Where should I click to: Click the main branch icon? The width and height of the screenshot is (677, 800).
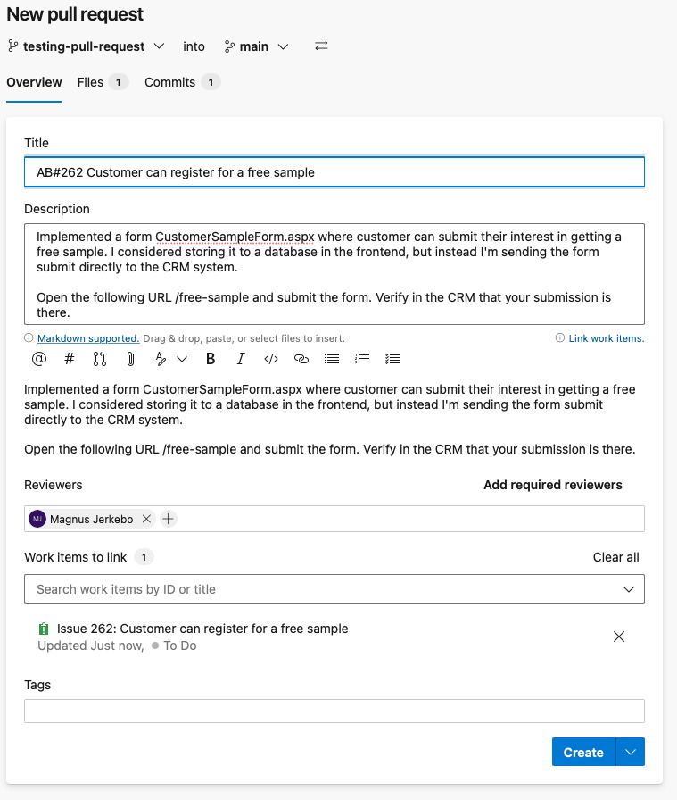[229, 46]
